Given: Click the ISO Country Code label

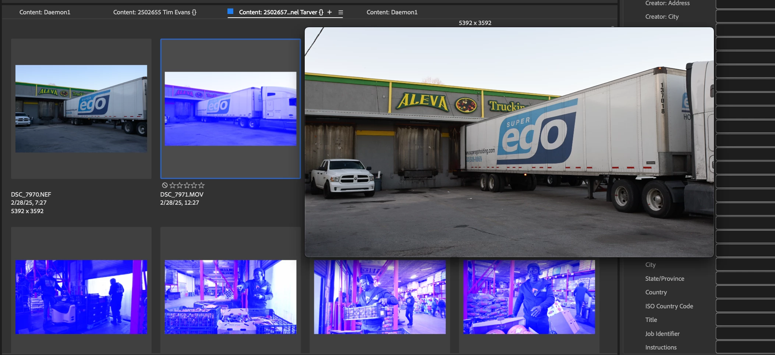Looking at the screenshot, I should click(669, 306).
